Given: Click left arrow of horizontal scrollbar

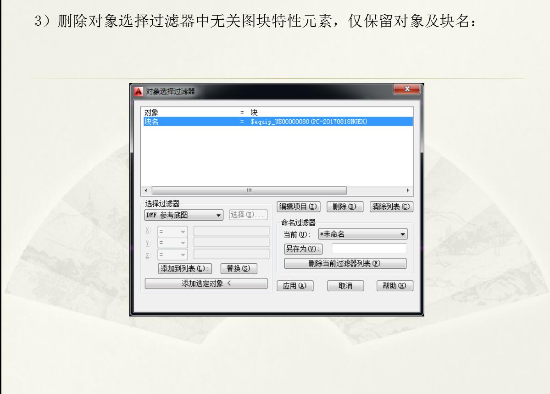Looking at the screenshot, I should pos(146,190).
